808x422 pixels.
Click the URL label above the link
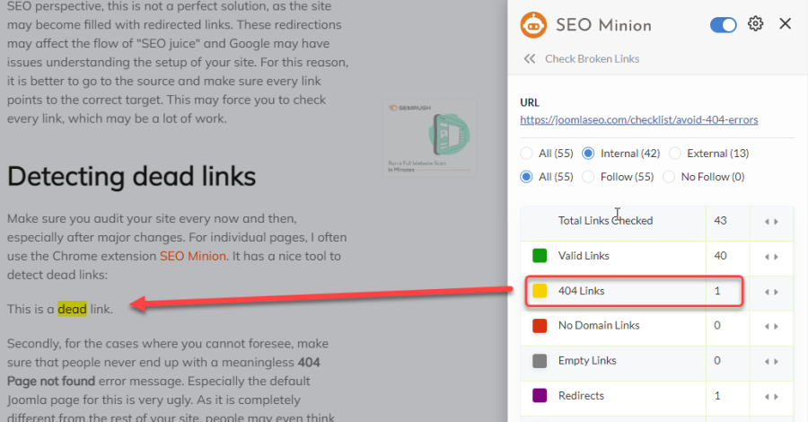(x=529, y=102)
